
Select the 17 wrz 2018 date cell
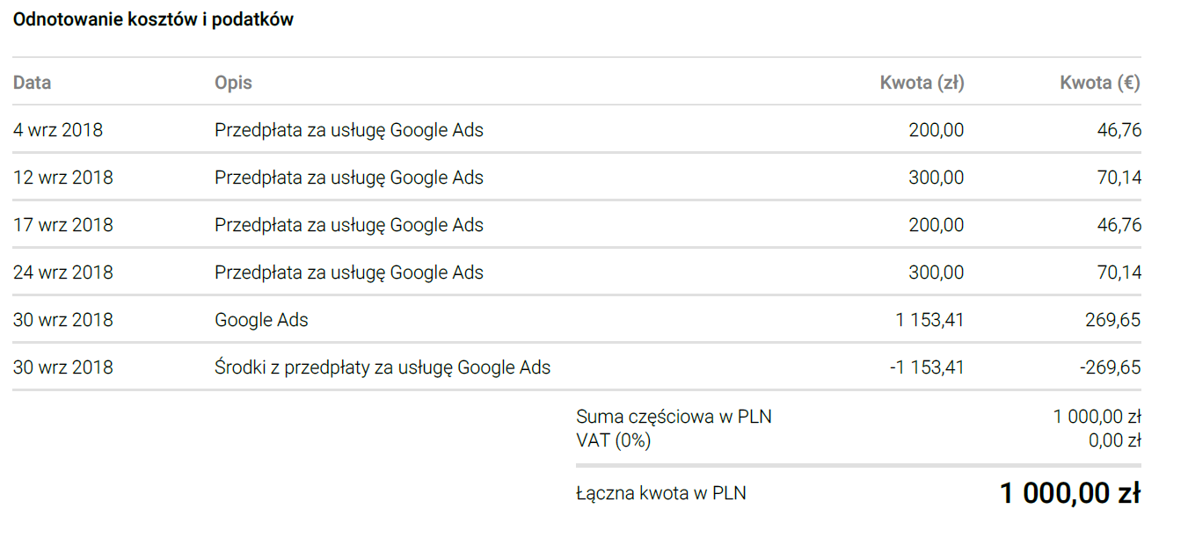[x=63, y=225]
